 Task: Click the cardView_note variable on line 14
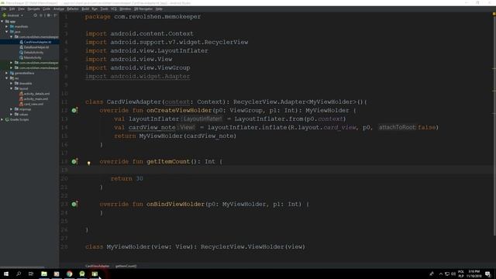[152, 127]
